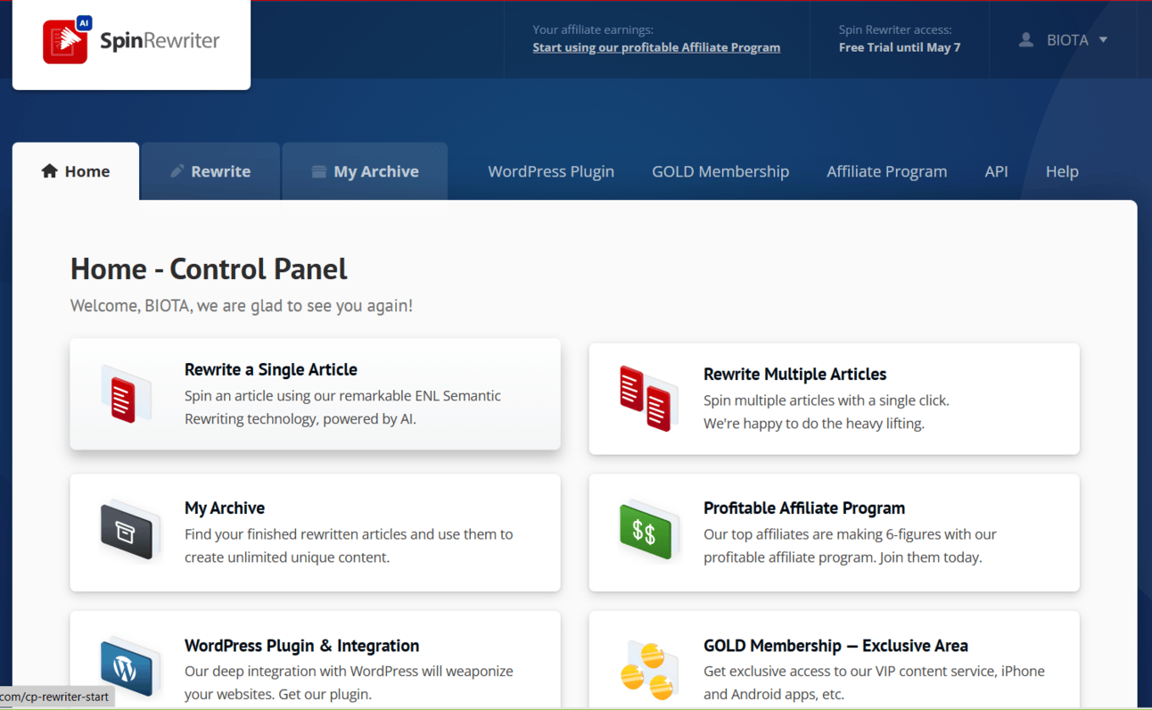This screenshot has height=710, width=1152.
Task: Click the Spin Rewriter logo
Action: pyautogui.click(x=131, y=40)
